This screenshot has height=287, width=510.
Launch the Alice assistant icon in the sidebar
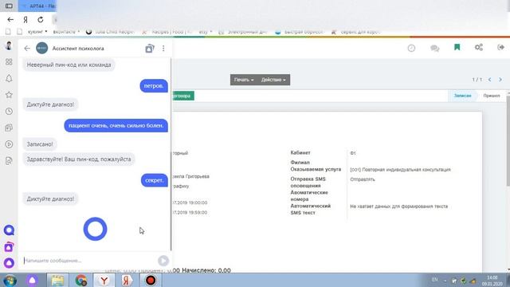(9, 263)
